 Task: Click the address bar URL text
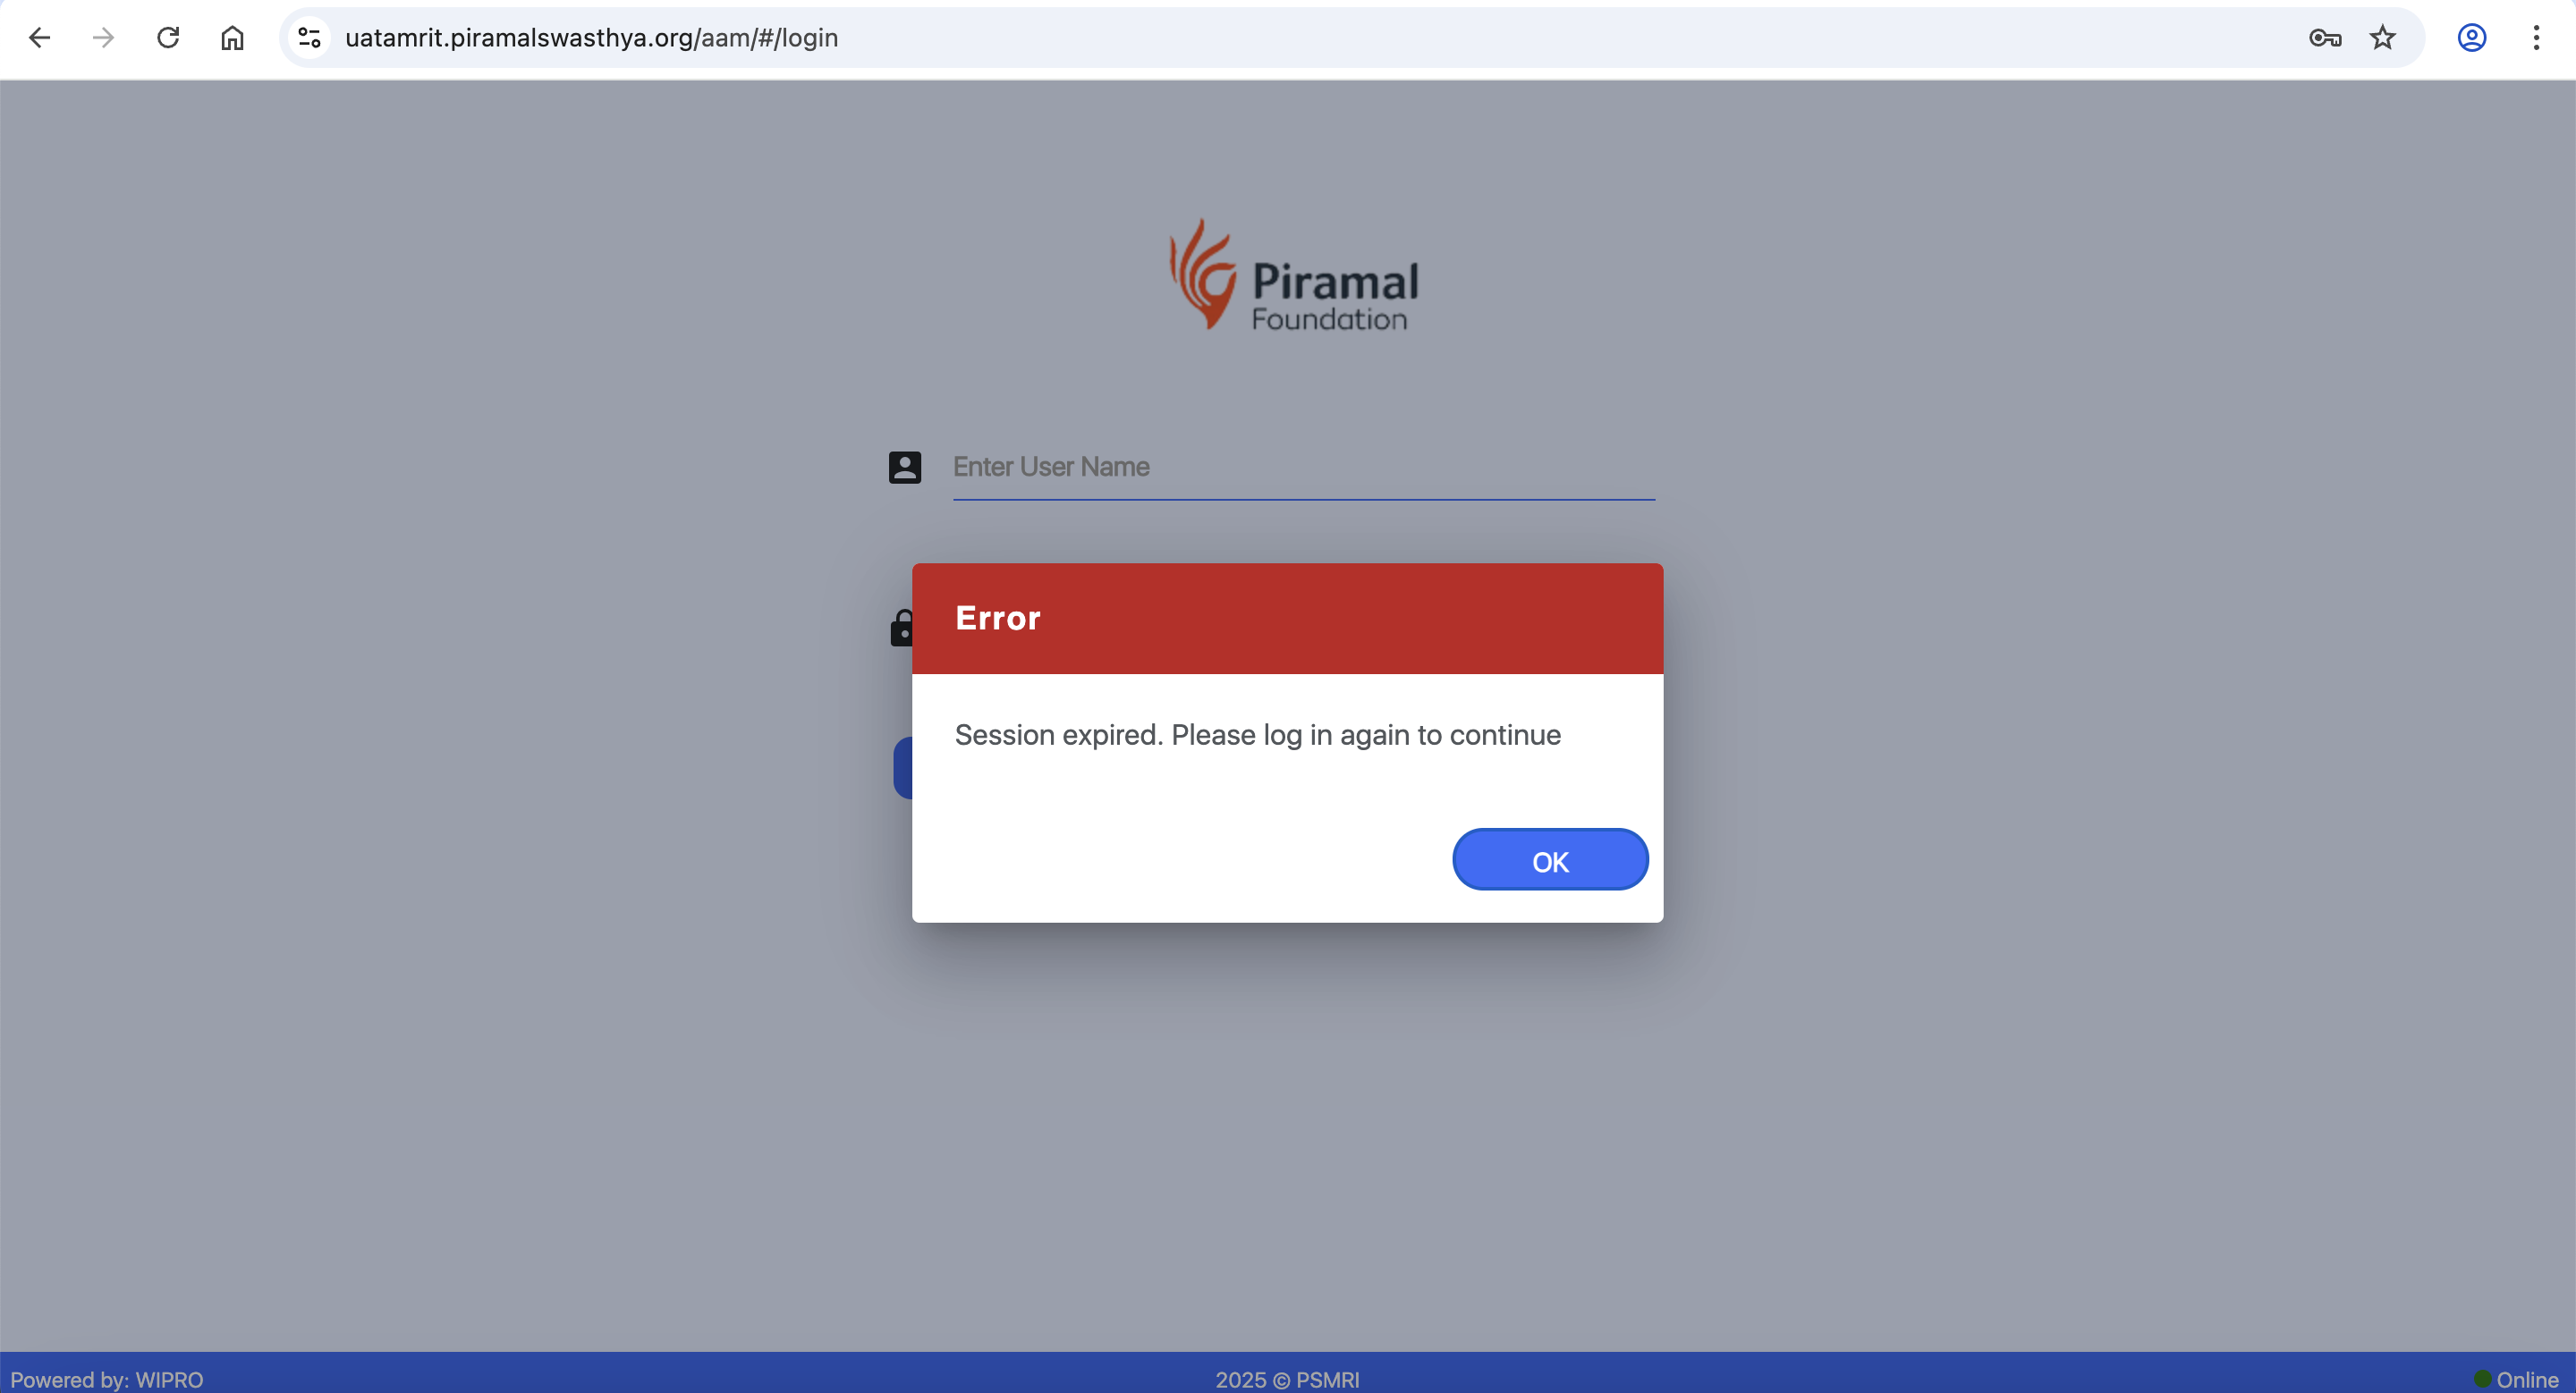pos(592,38)
